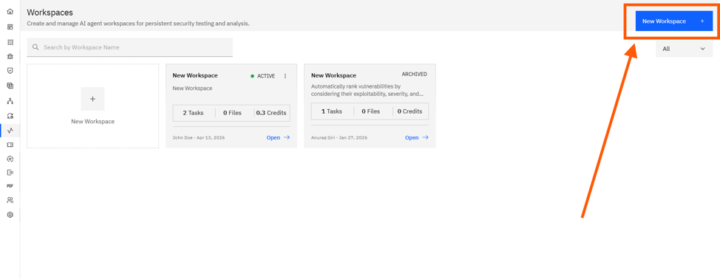Click the plus tile in the empty workspace card
720x279 pixels.
pyautogui.click(x=92, y=99)
